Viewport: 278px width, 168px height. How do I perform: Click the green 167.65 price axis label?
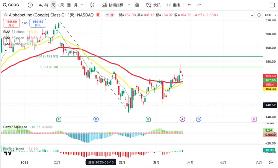270,80
